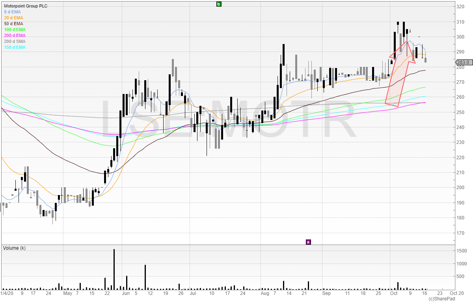Click the 200 price axis label

pos(460,188)
